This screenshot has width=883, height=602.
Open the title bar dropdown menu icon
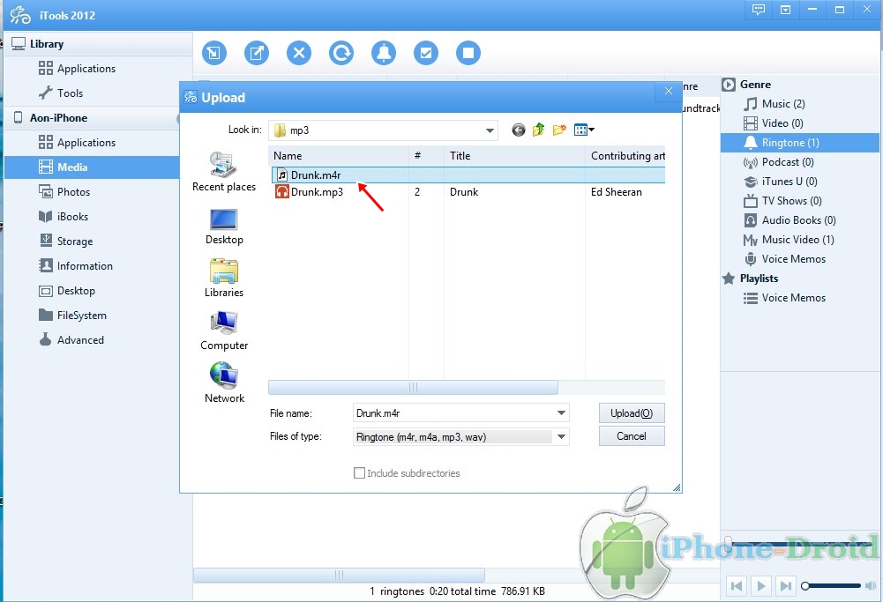tap(786, 10)
